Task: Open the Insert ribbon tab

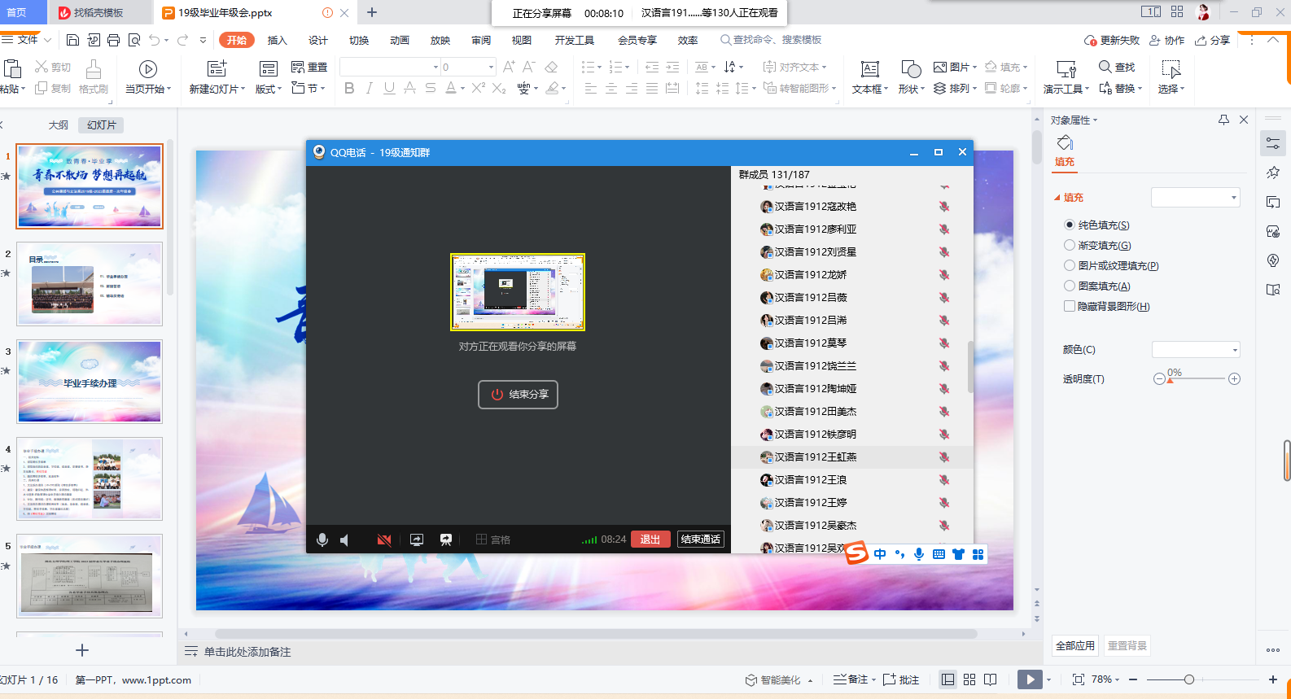Action: tap(277, 40)
